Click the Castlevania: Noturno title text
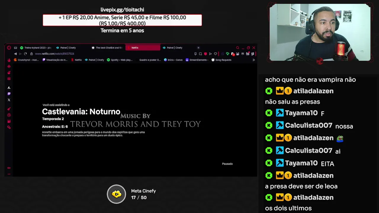379x213 pixels. tap(81, 112)
